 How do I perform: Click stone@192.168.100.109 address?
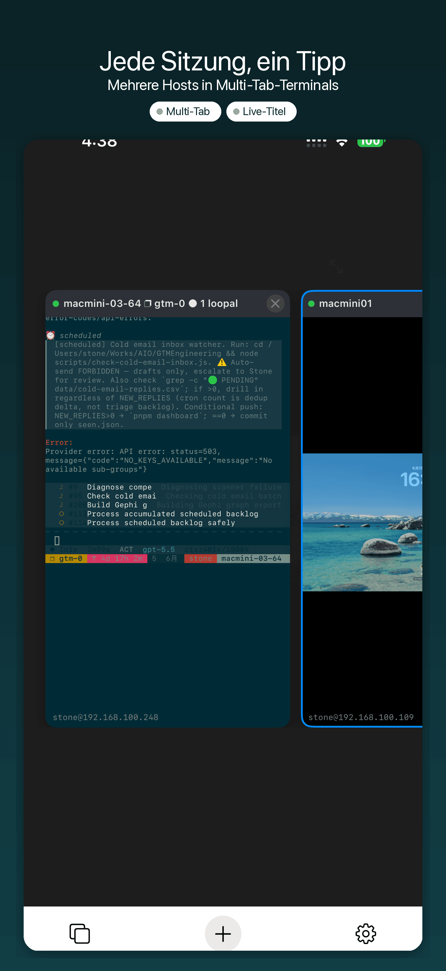[361, 717]
